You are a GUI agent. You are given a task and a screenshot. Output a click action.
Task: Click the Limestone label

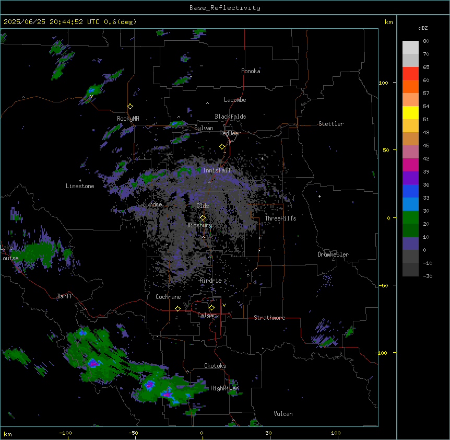[80, 186]
